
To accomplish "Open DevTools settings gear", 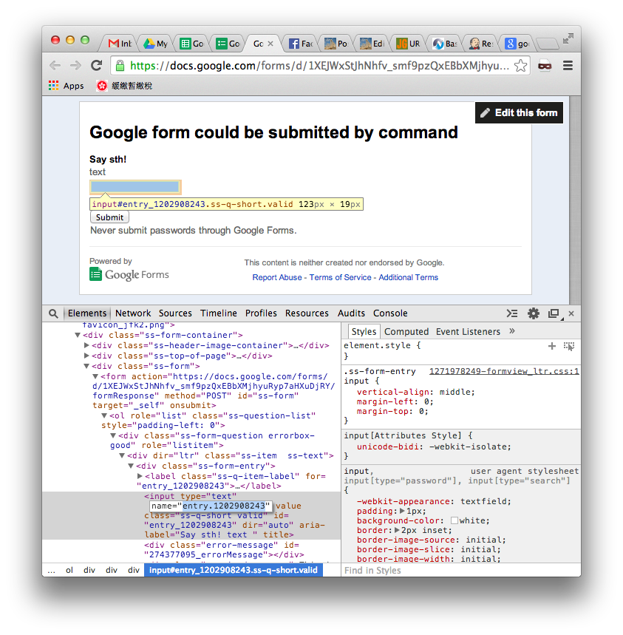I will pyautogui.click(x=533, y=313).
